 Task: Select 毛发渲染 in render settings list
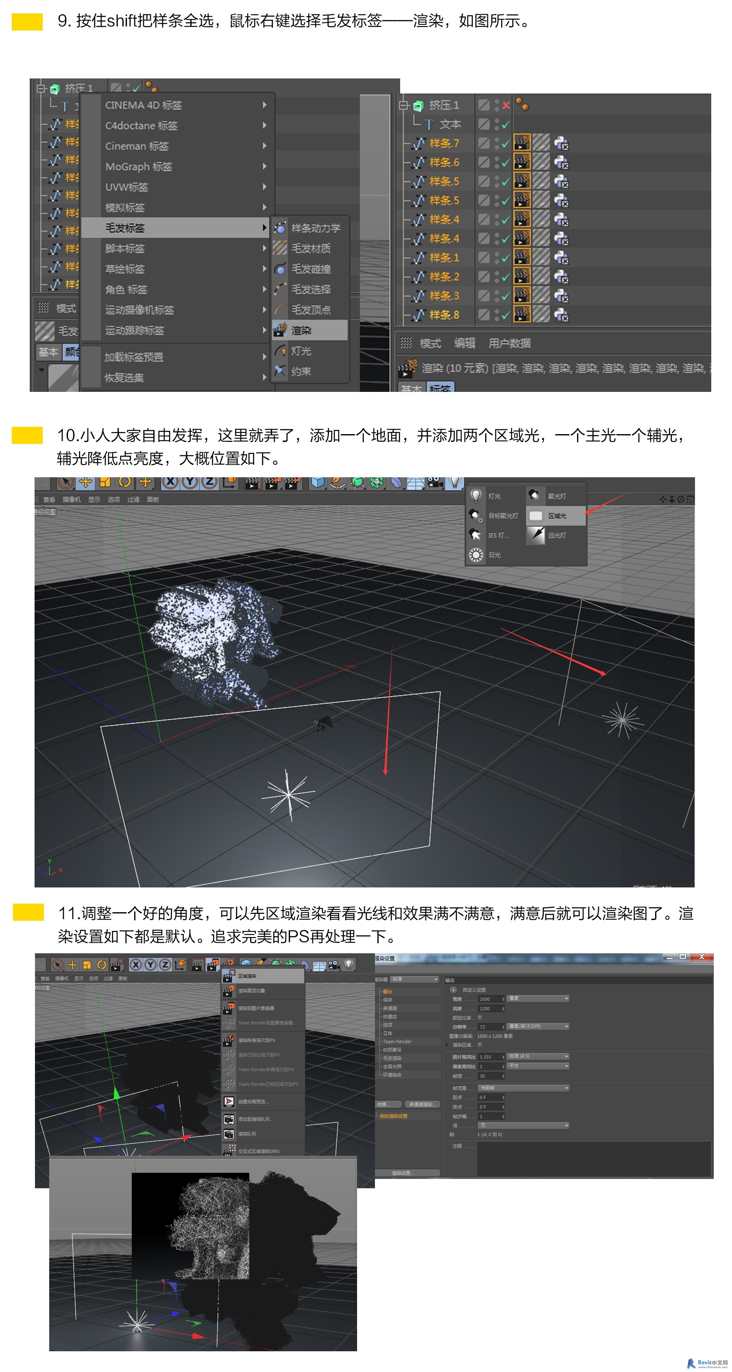pyautogui.click(x=392, y=1058)
